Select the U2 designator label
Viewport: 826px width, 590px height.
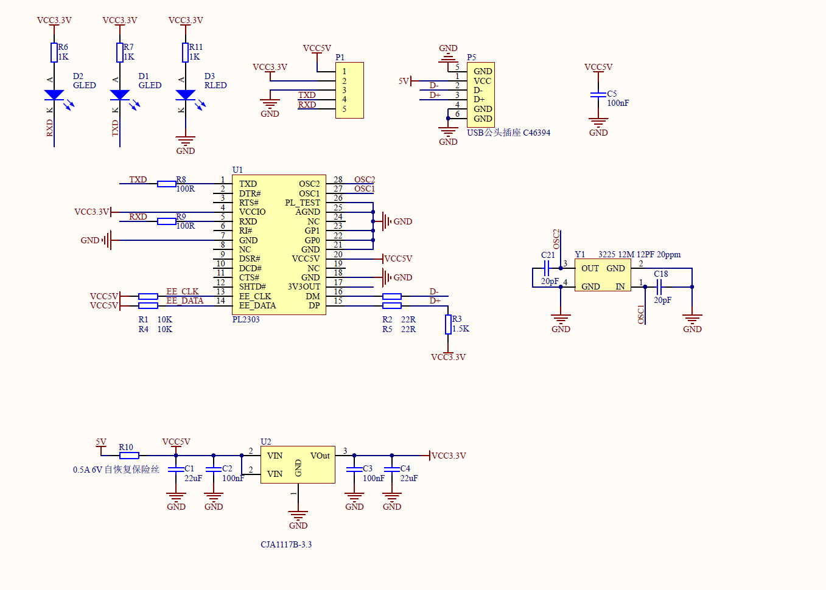pyautogui.click(x=266, y=442)
